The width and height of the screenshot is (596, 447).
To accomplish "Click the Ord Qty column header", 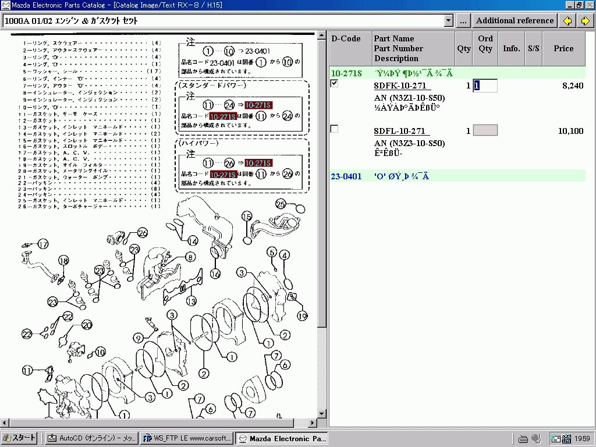I will (x=485, y=48).
